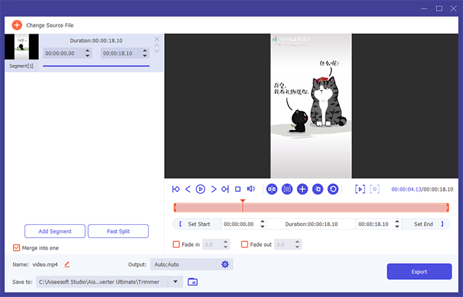Edit the video.mp4 name with pencil icon
Viewport: 463px width, 297px height.
[67, 264]
